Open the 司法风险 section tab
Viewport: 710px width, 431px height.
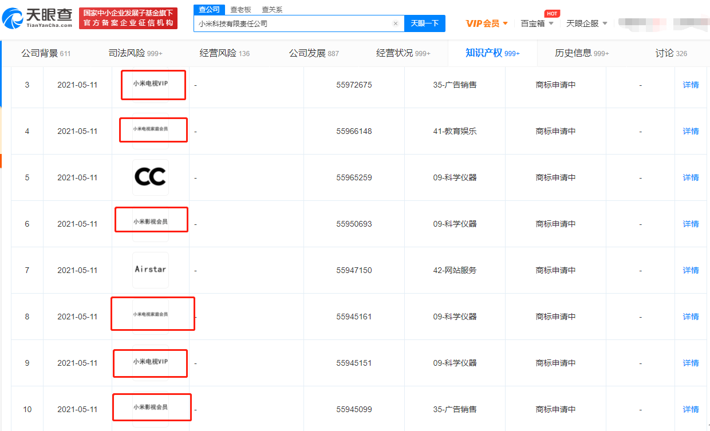click(x=135, y=53)
